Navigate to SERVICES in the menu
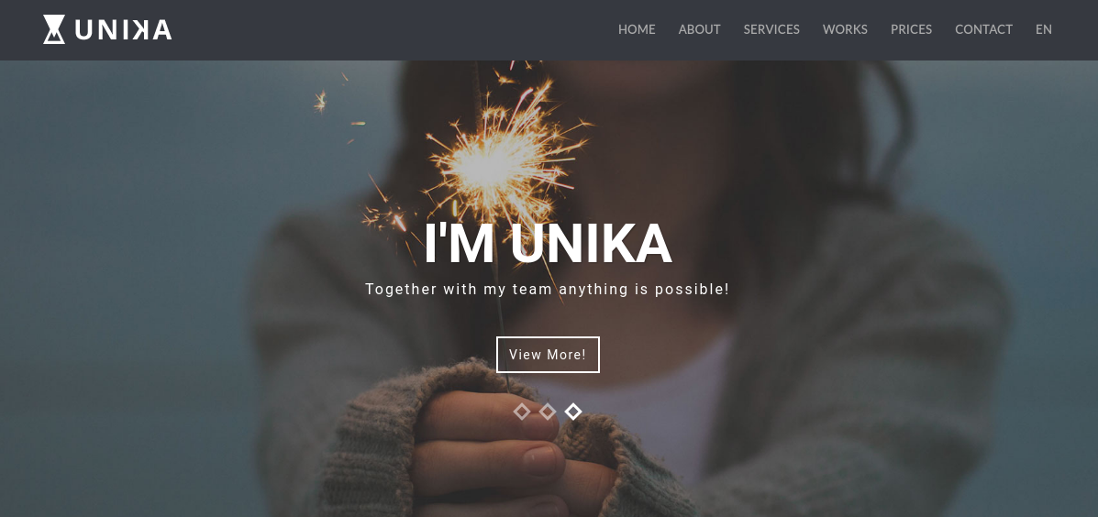The width and height of the screenshot is (1098, 517). 771,29
